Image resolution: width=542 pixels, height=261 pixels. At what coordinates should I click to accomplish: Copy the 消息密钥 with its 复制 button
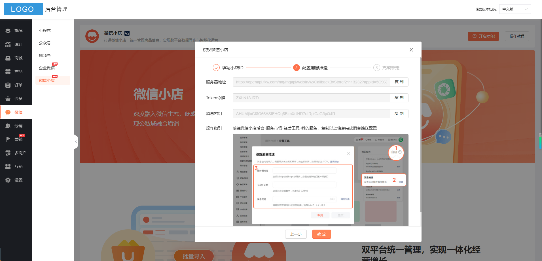[x=399, y=114]
